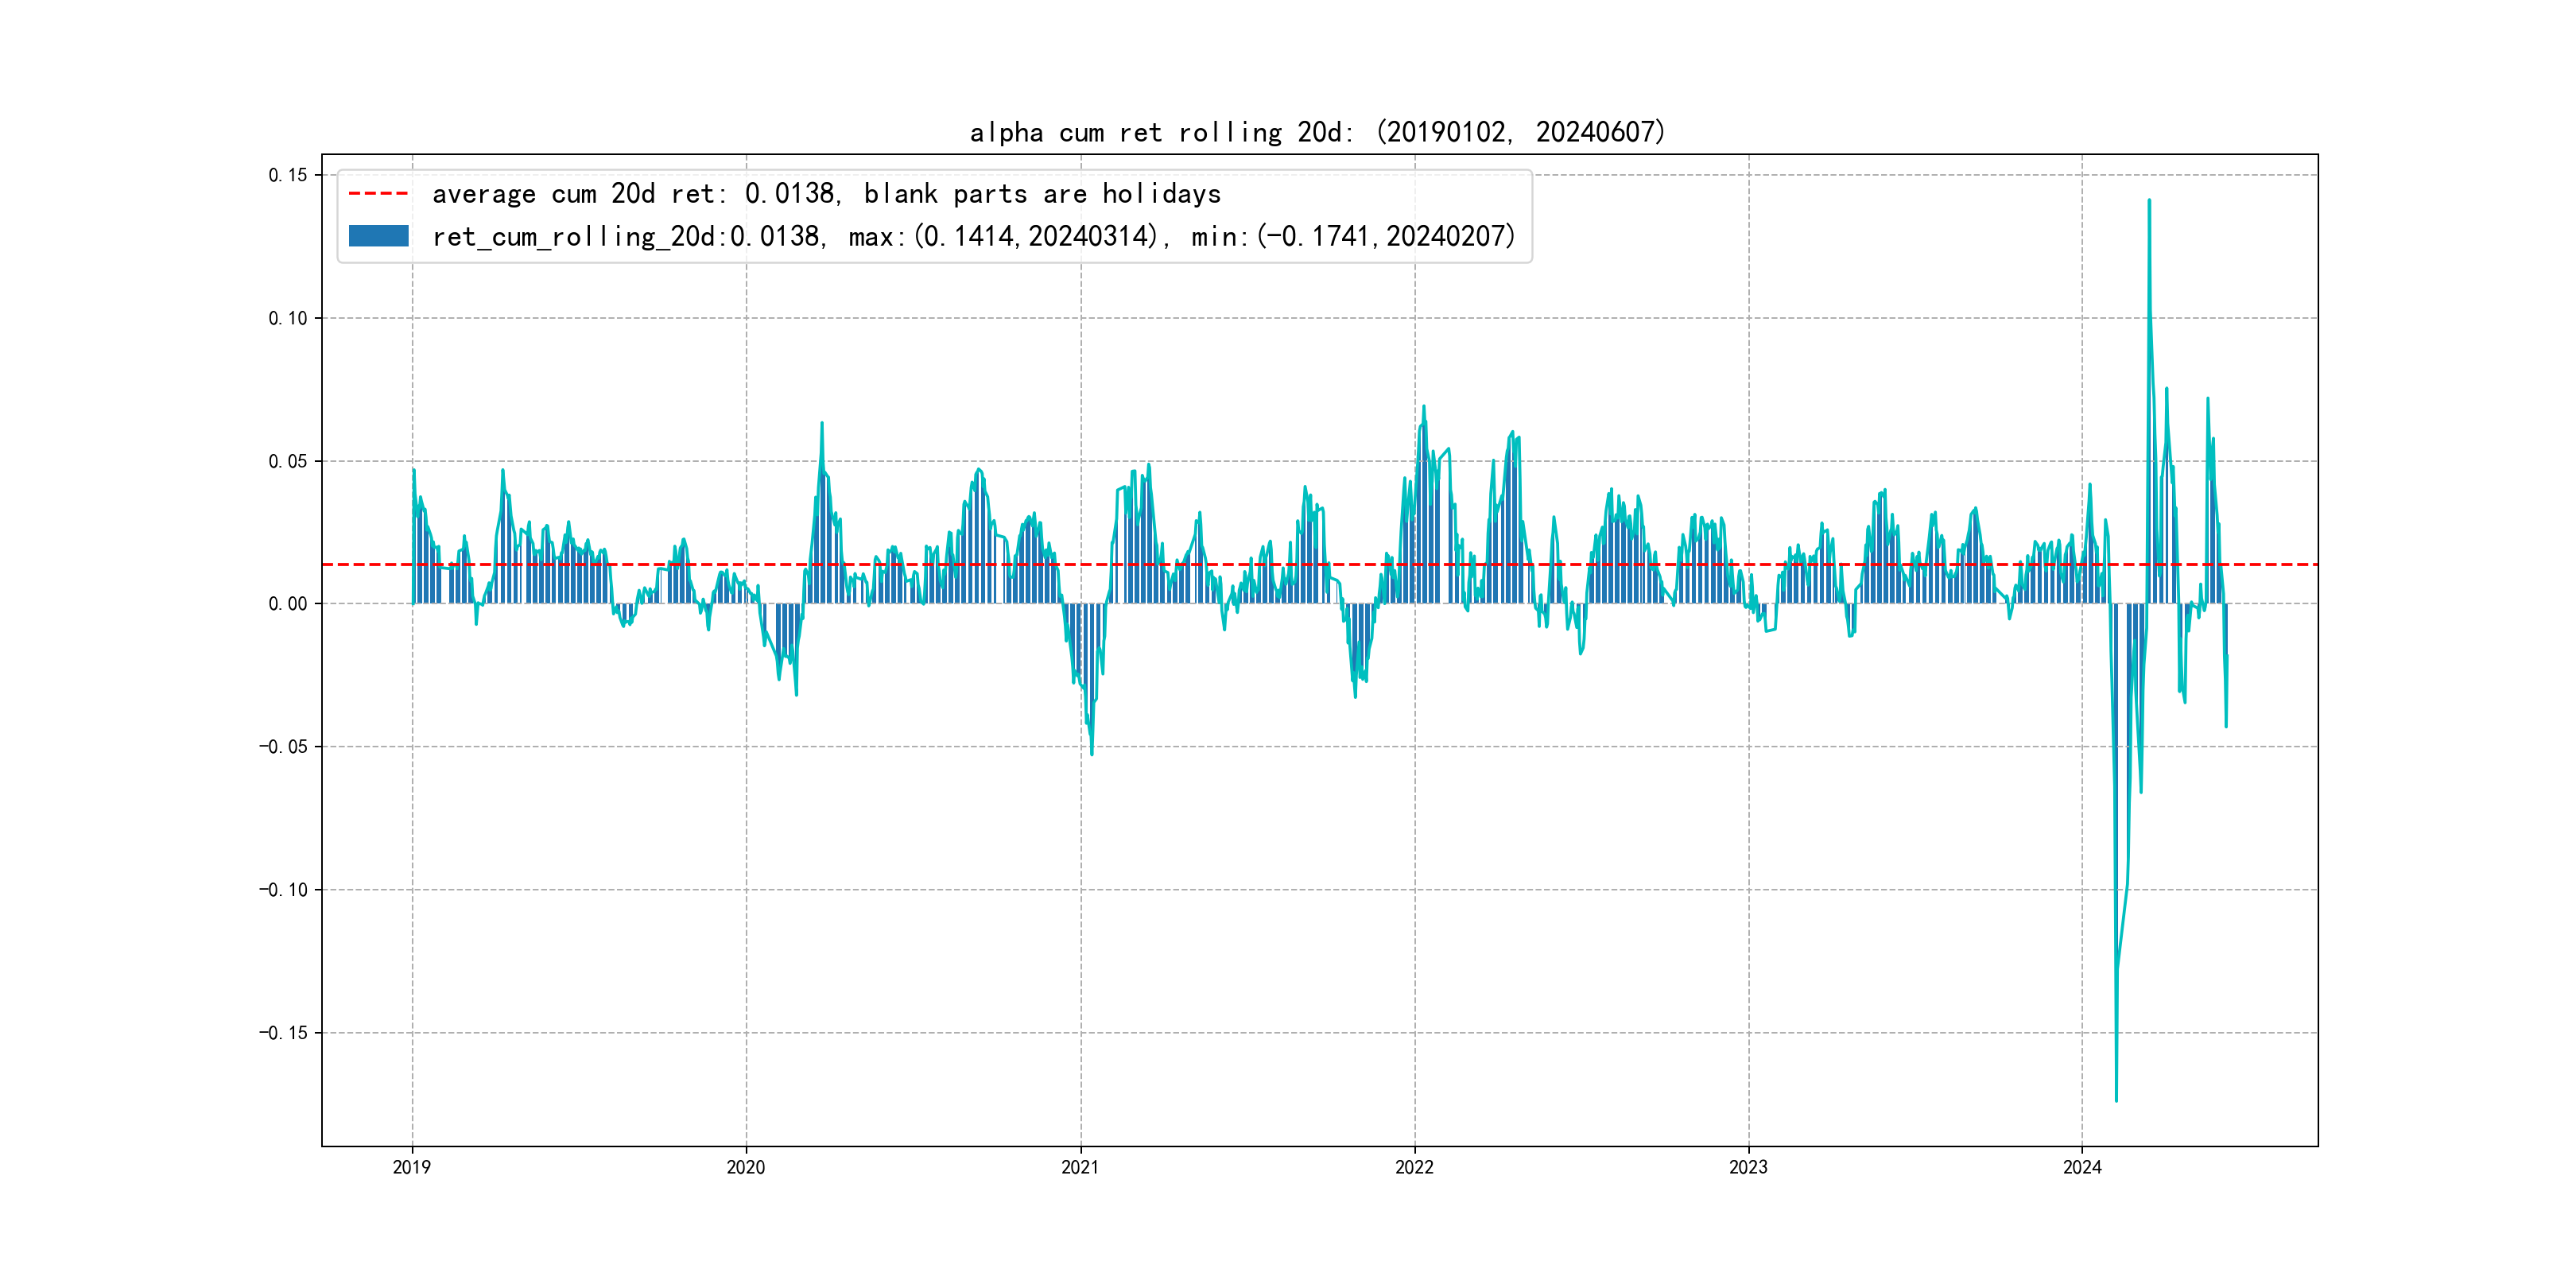Click the -0.15 y-axis tick label
The image size is (2576, 1288).
pyautogui.click(x=283, y=1033)
